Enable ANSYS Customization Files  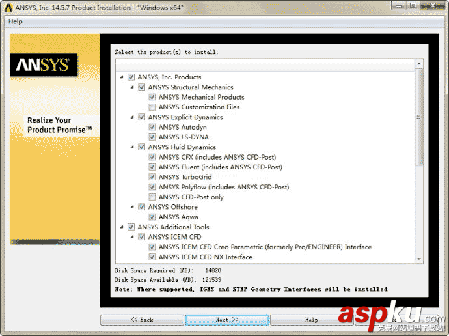point(152,107)
